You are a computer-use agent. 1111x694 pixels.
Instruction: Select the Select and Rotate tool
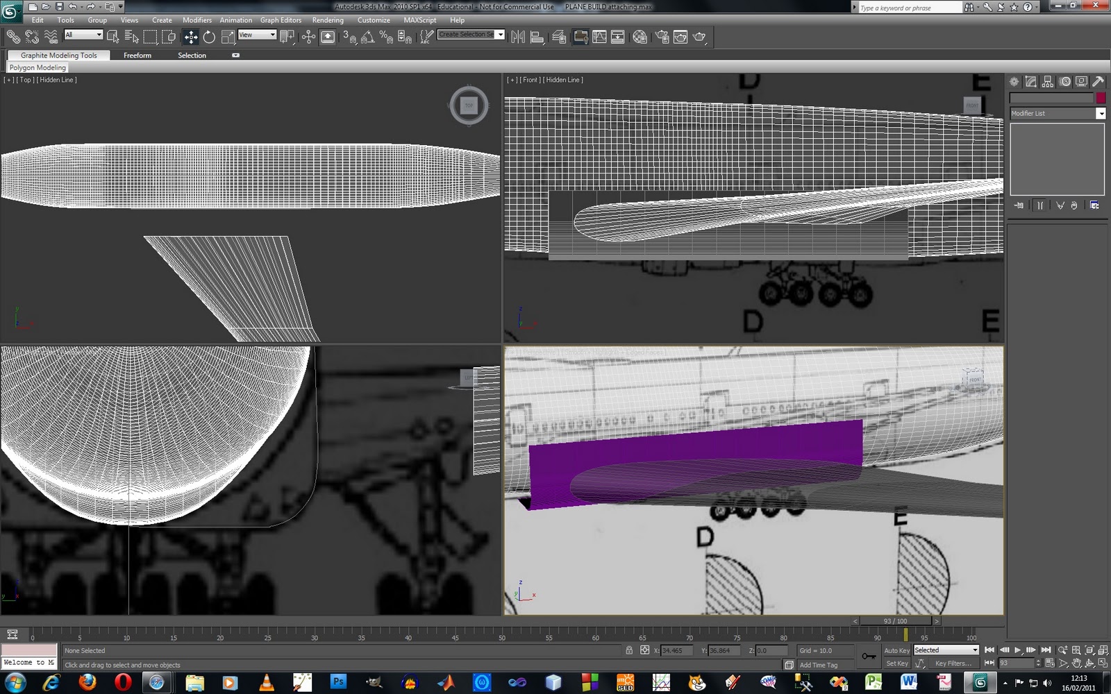point(208,37)
